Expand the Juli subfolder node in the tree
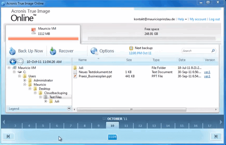The image size is (226, 145). [46, 101]
